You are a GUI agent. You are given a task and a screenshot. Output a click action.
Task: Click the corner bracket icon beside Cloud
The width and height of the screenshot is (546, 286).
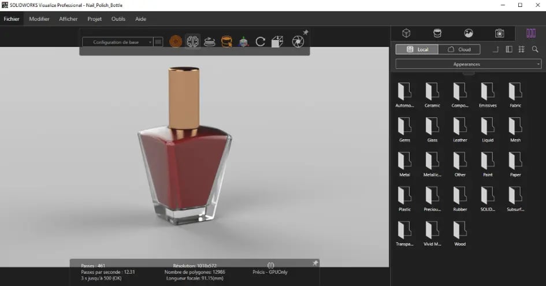[496, 50]
